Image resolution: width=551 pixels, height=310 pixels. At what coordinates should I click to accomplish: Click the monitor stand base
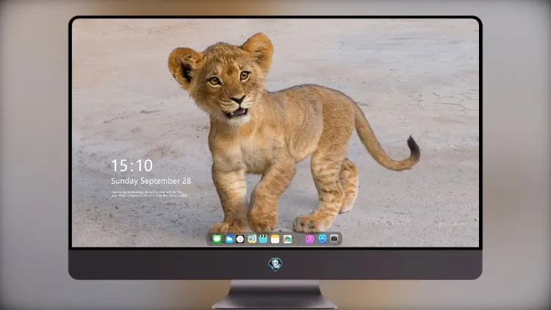click(x=275, y=295)
